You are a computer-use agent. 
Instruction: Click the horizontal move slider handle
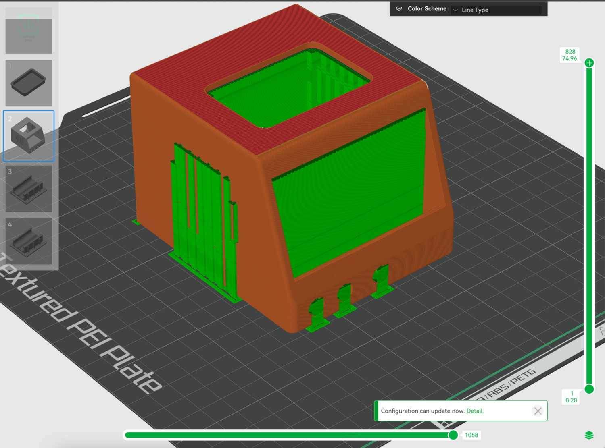[453, 435]
